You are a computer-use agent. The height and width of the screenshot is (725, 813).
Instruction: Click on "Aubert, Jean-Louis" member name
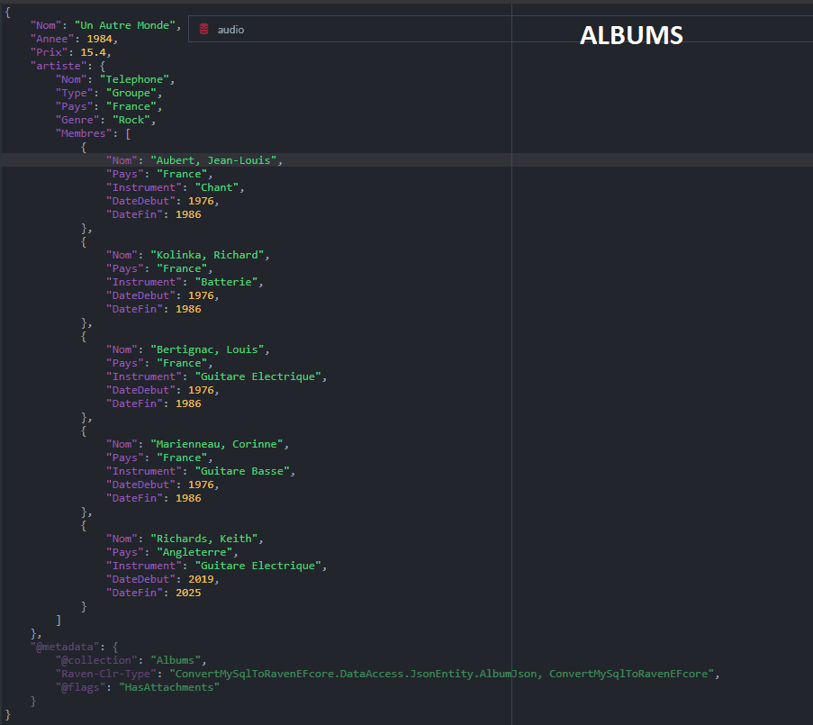(x=216, y=160)
